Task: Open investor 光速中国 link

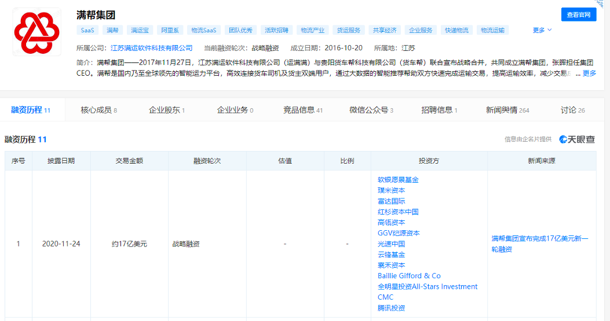Action: pos(391,244)
